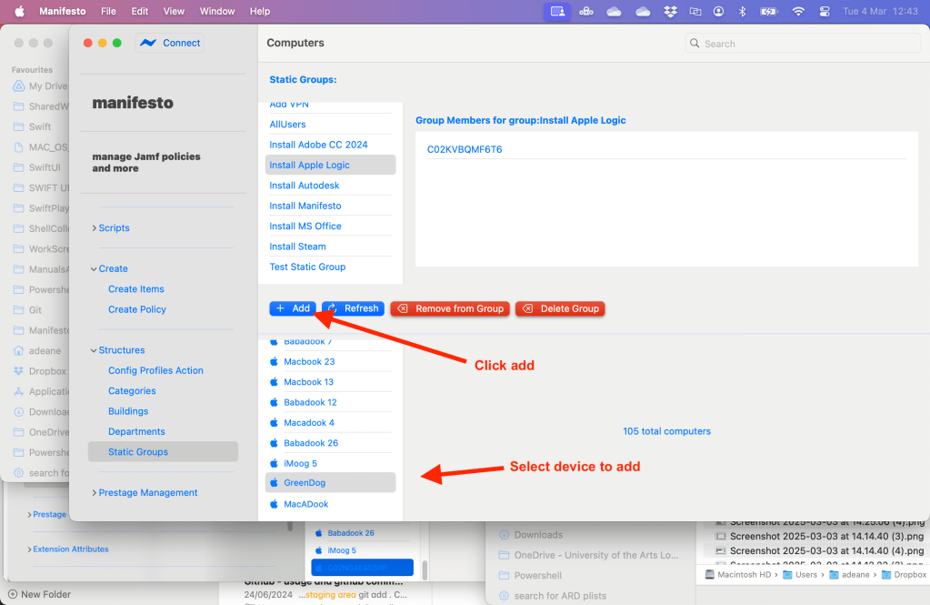
Task: Open the Window menu
Action: point(217,11)
